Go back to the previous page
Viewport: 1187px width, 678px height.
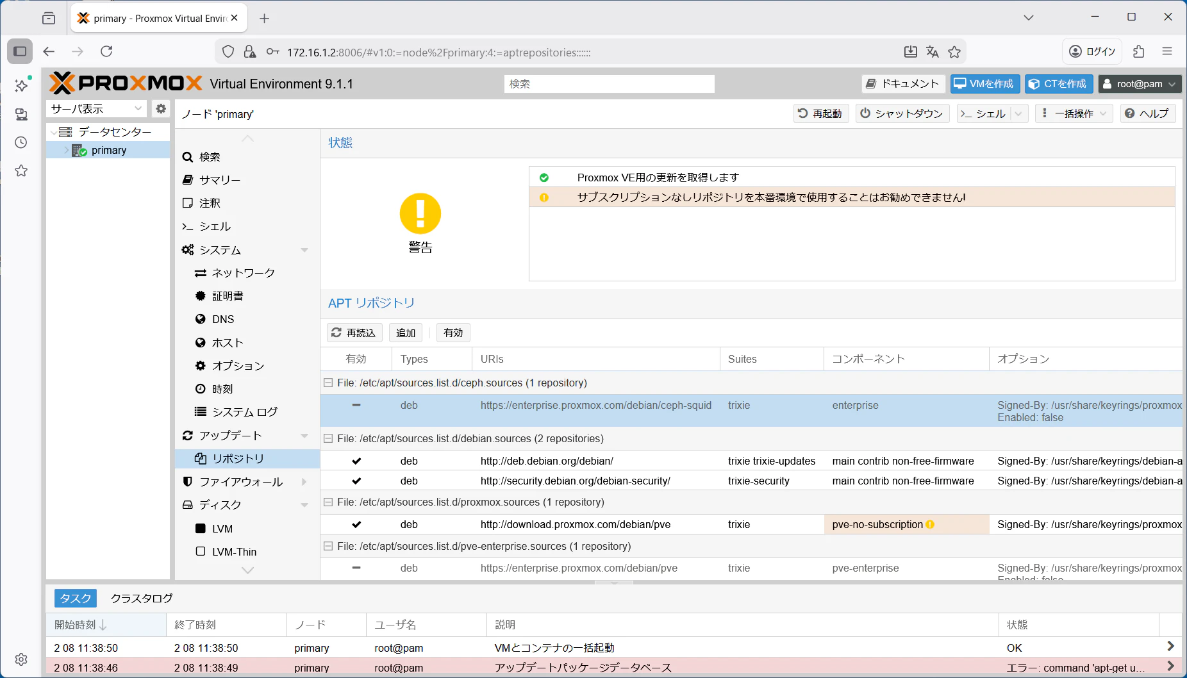(x=49, y=51)
